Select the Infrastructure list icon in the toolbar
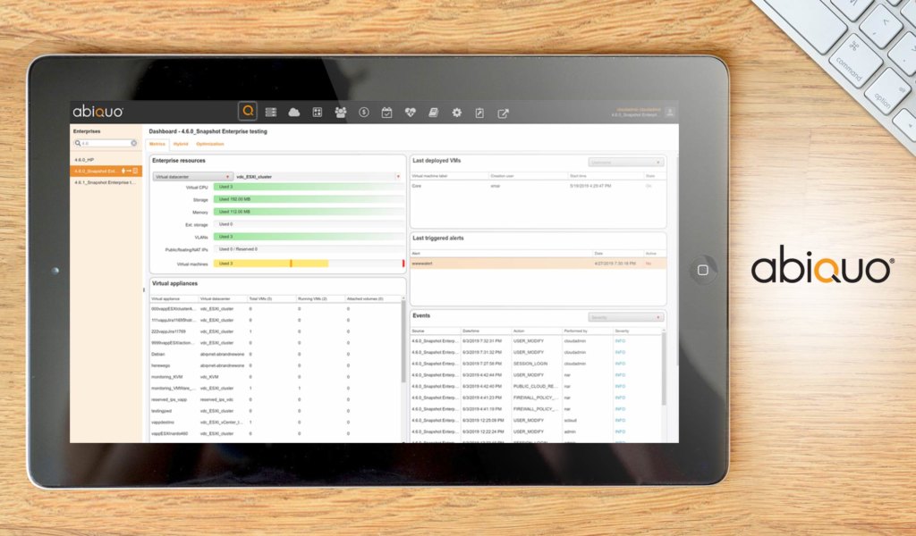 270,112
